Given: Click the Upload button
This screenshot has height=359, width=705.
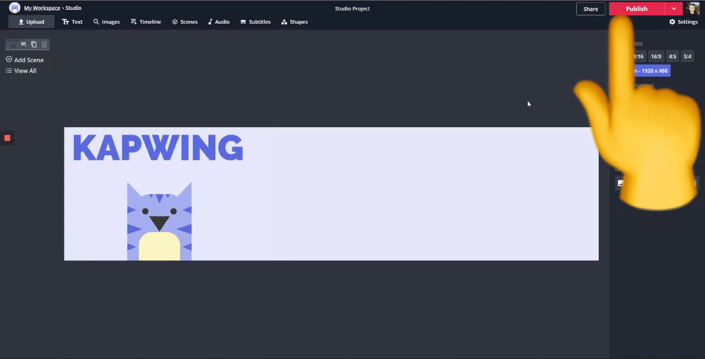Looking at the screenshot, I should point(31,22).
